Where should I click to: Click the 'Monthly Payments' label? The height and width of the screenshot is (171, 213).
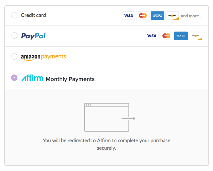pyautogui.click(x=70, y=79)
